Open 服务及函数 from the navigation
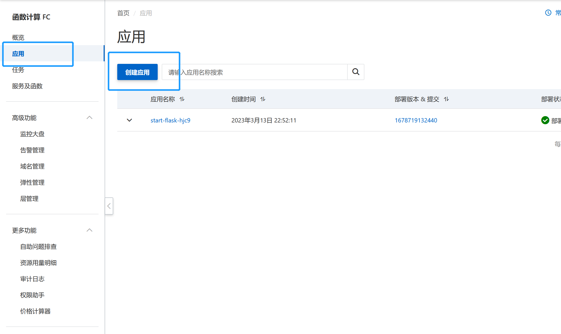The width and height of the screenshot is (561, 334). point(27,86)
